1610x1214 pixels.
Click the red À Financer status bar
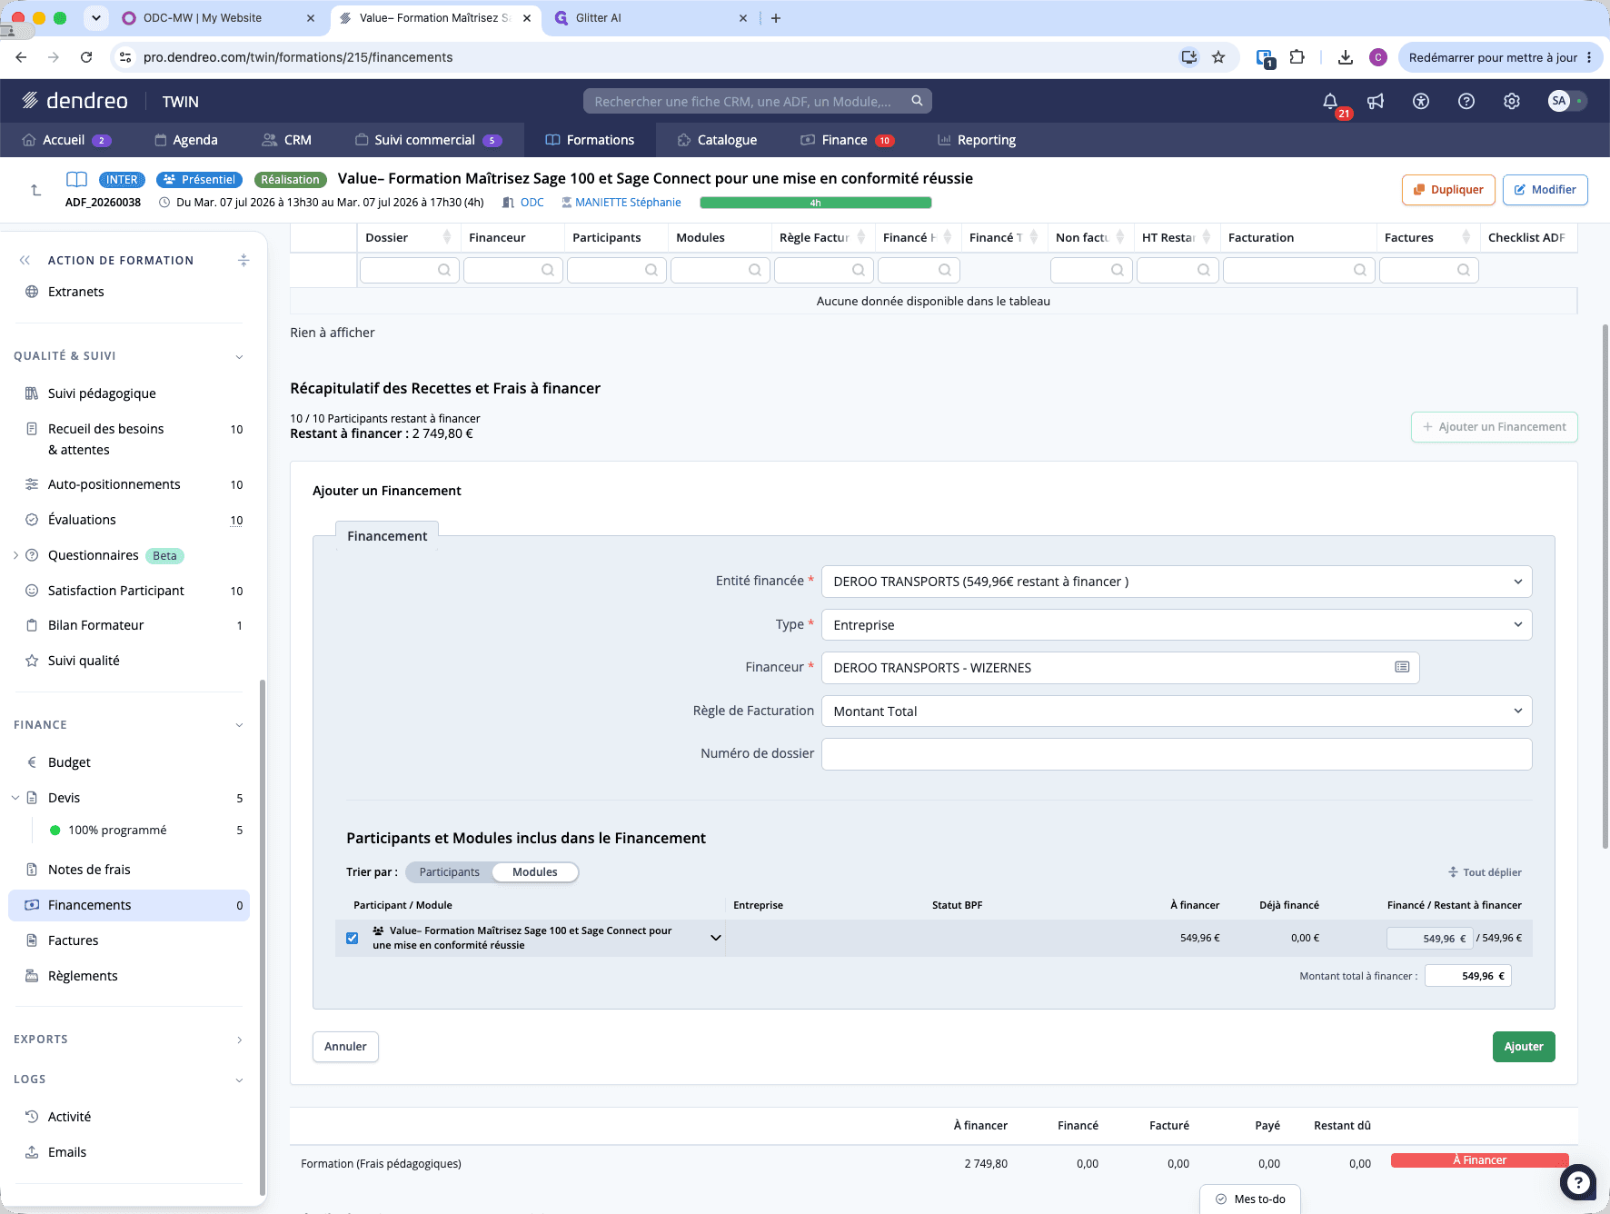tap(1479, 1160)
